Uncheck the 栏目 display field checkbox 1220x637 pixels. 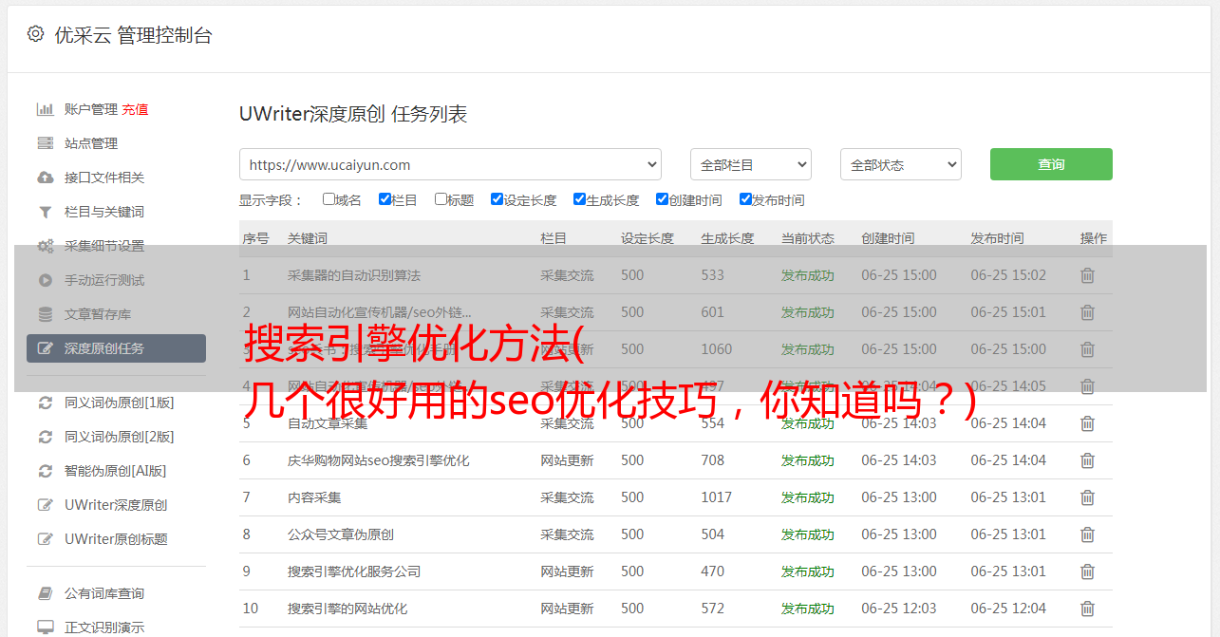coord(385,199)
